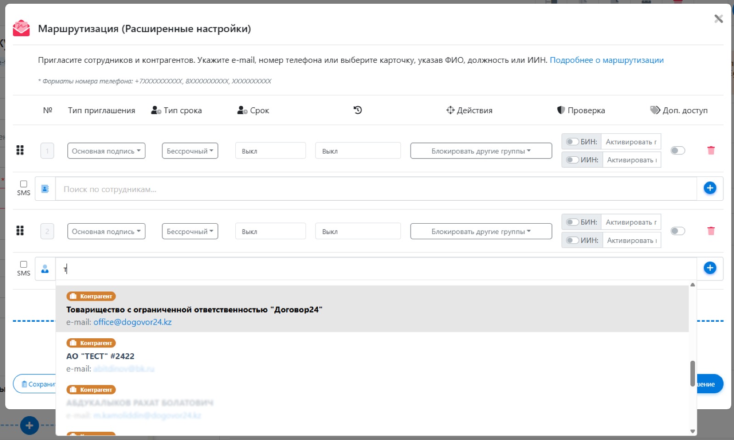Click the person icon in second group
The height and width of the screenshot is (440, 734).
click(45, 269)
